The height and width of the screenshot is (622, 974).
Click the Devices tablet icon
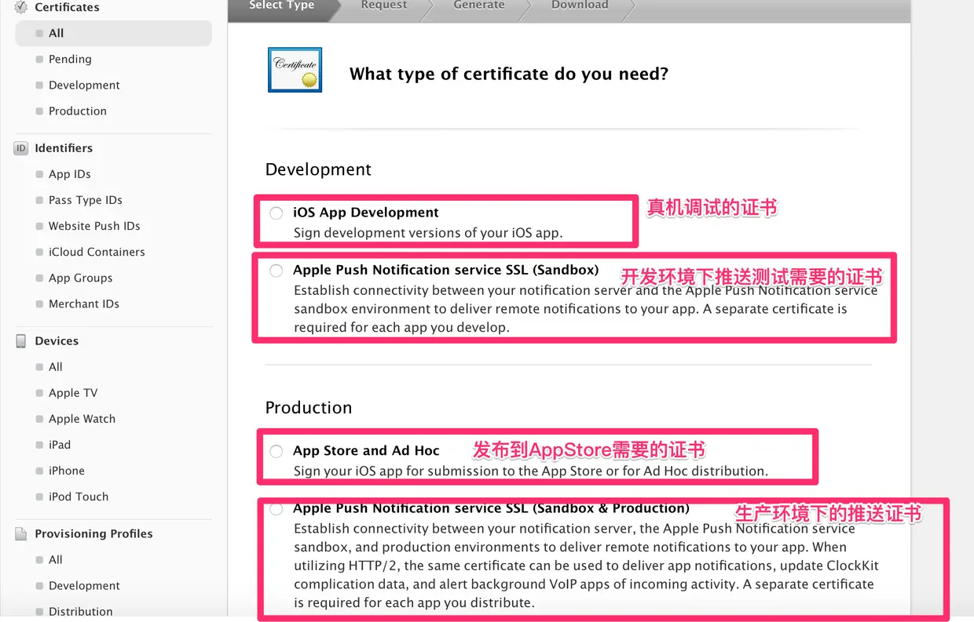pyautogui.click(x=21, y=341)
